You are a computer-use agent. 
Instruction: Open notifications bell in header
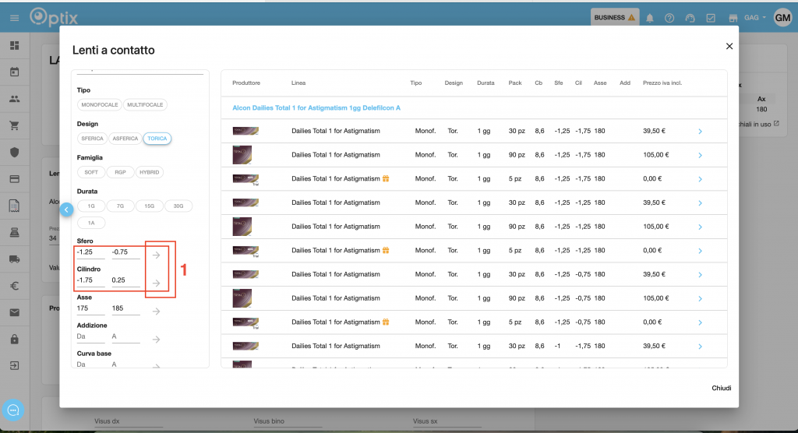click(x=650, y=18)
